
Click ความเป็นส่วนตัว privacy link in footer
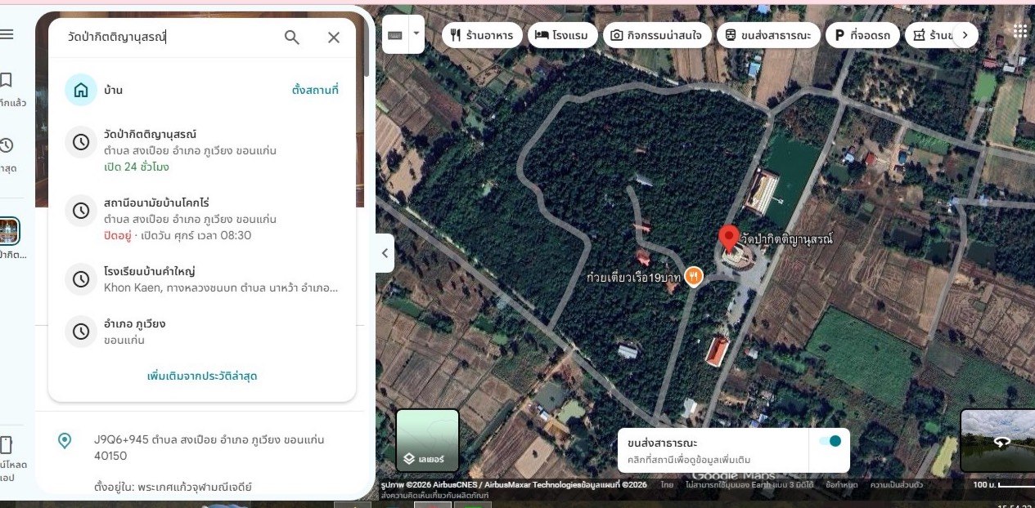pyautogui.click(x=897, y=484)
